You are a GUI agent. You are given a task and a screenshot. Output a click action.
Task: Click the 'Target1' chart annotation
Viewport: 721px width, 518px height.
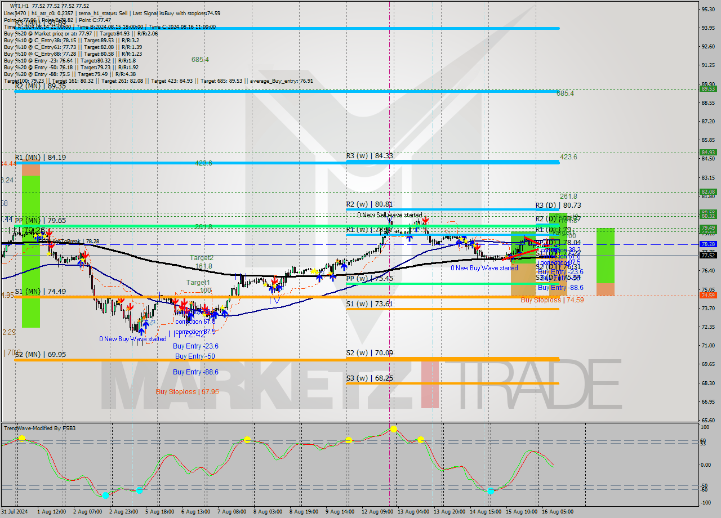point(198,283)
